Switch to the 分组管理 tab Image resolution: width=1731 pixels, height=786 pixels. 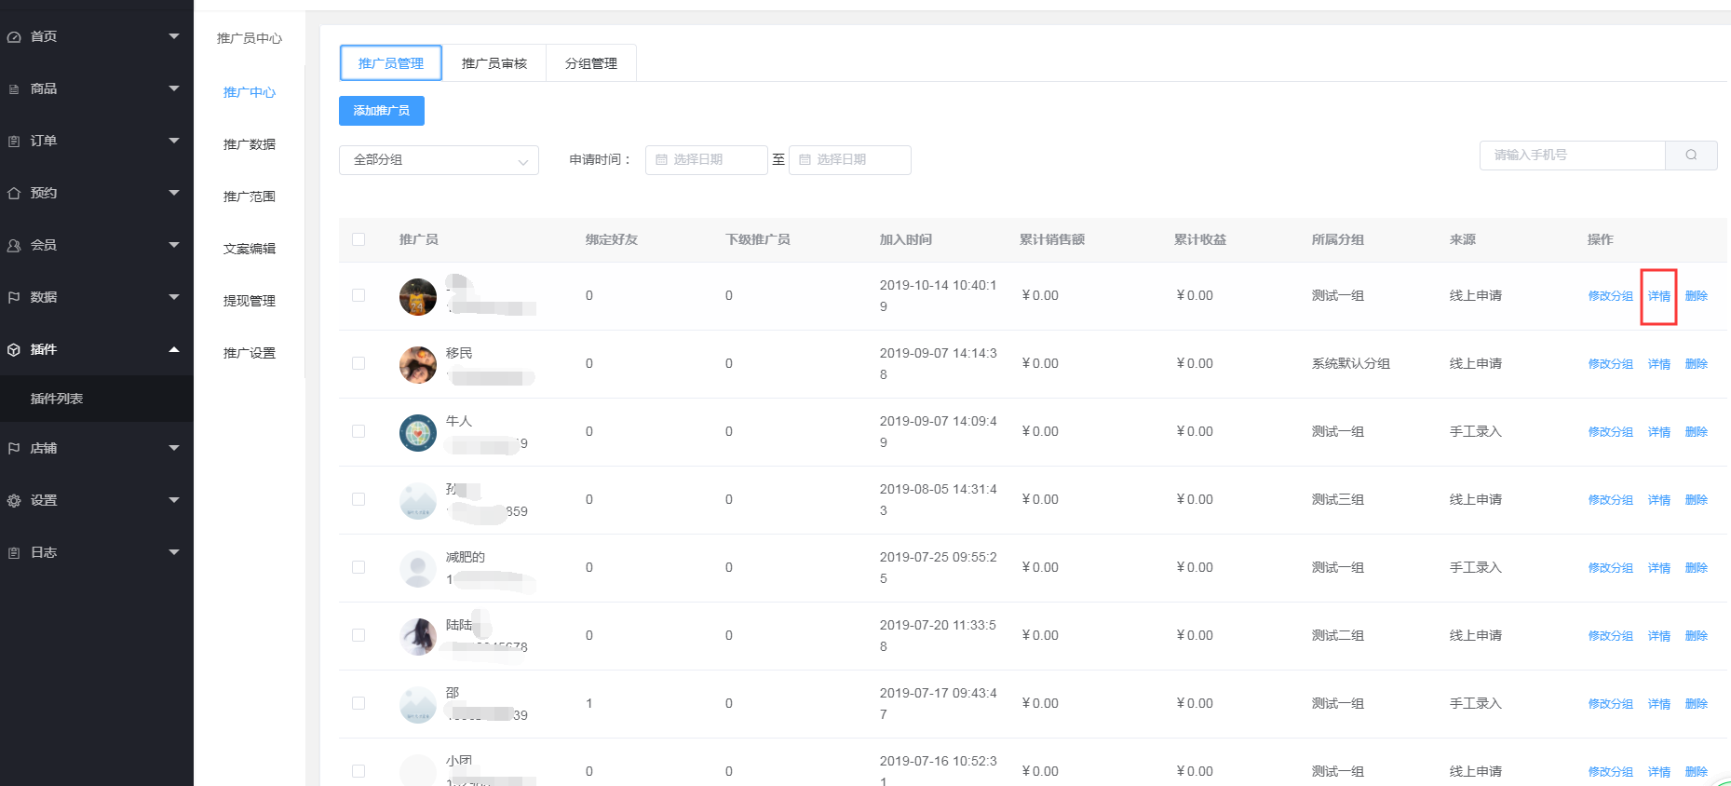pos(591,63)
